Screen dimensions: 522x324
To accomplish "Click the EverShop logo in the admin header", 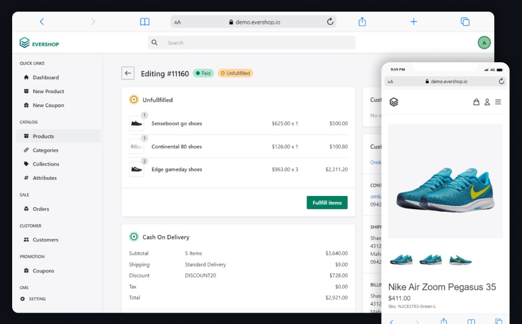I will pyautogui.click(x=39, y=43).
